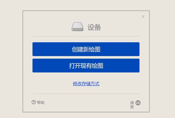
Task: Click the 设备 heading next to drive icon
Action: [x=94, y=27]
